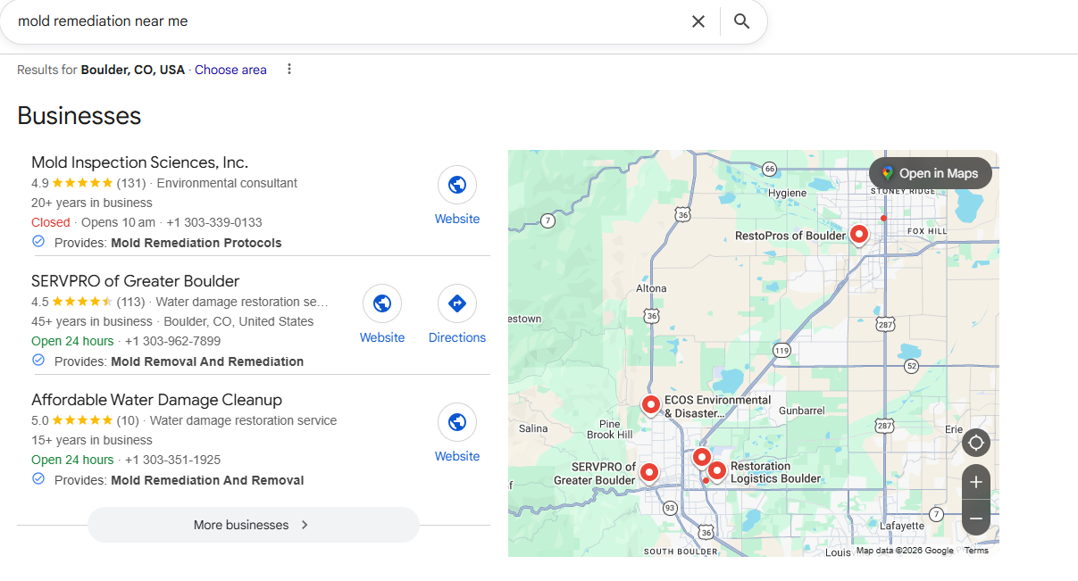Click the 5.0 star rating (10) row
Viewport: 1078px width, 581px height.
[x=184, y=420]
